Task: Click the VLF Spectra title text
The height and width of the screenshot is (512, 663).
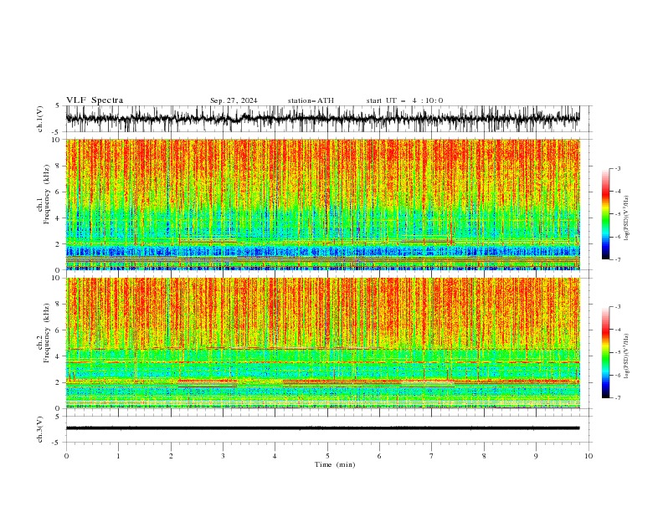Action: click(95, 100)
